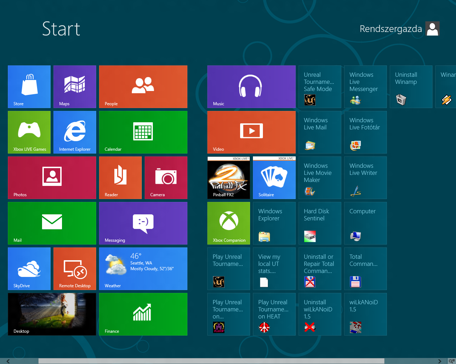This screenshot has height=364, width=456.
Task: Play Unreal Tournament on HEAT
Action: pyautogui.click(x=274, y=314)
